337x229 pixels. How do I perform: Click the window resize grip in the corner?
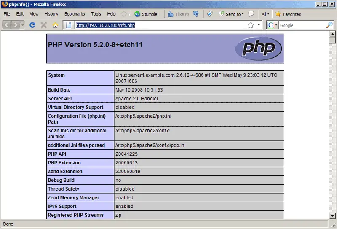click(x=333, y=225)
